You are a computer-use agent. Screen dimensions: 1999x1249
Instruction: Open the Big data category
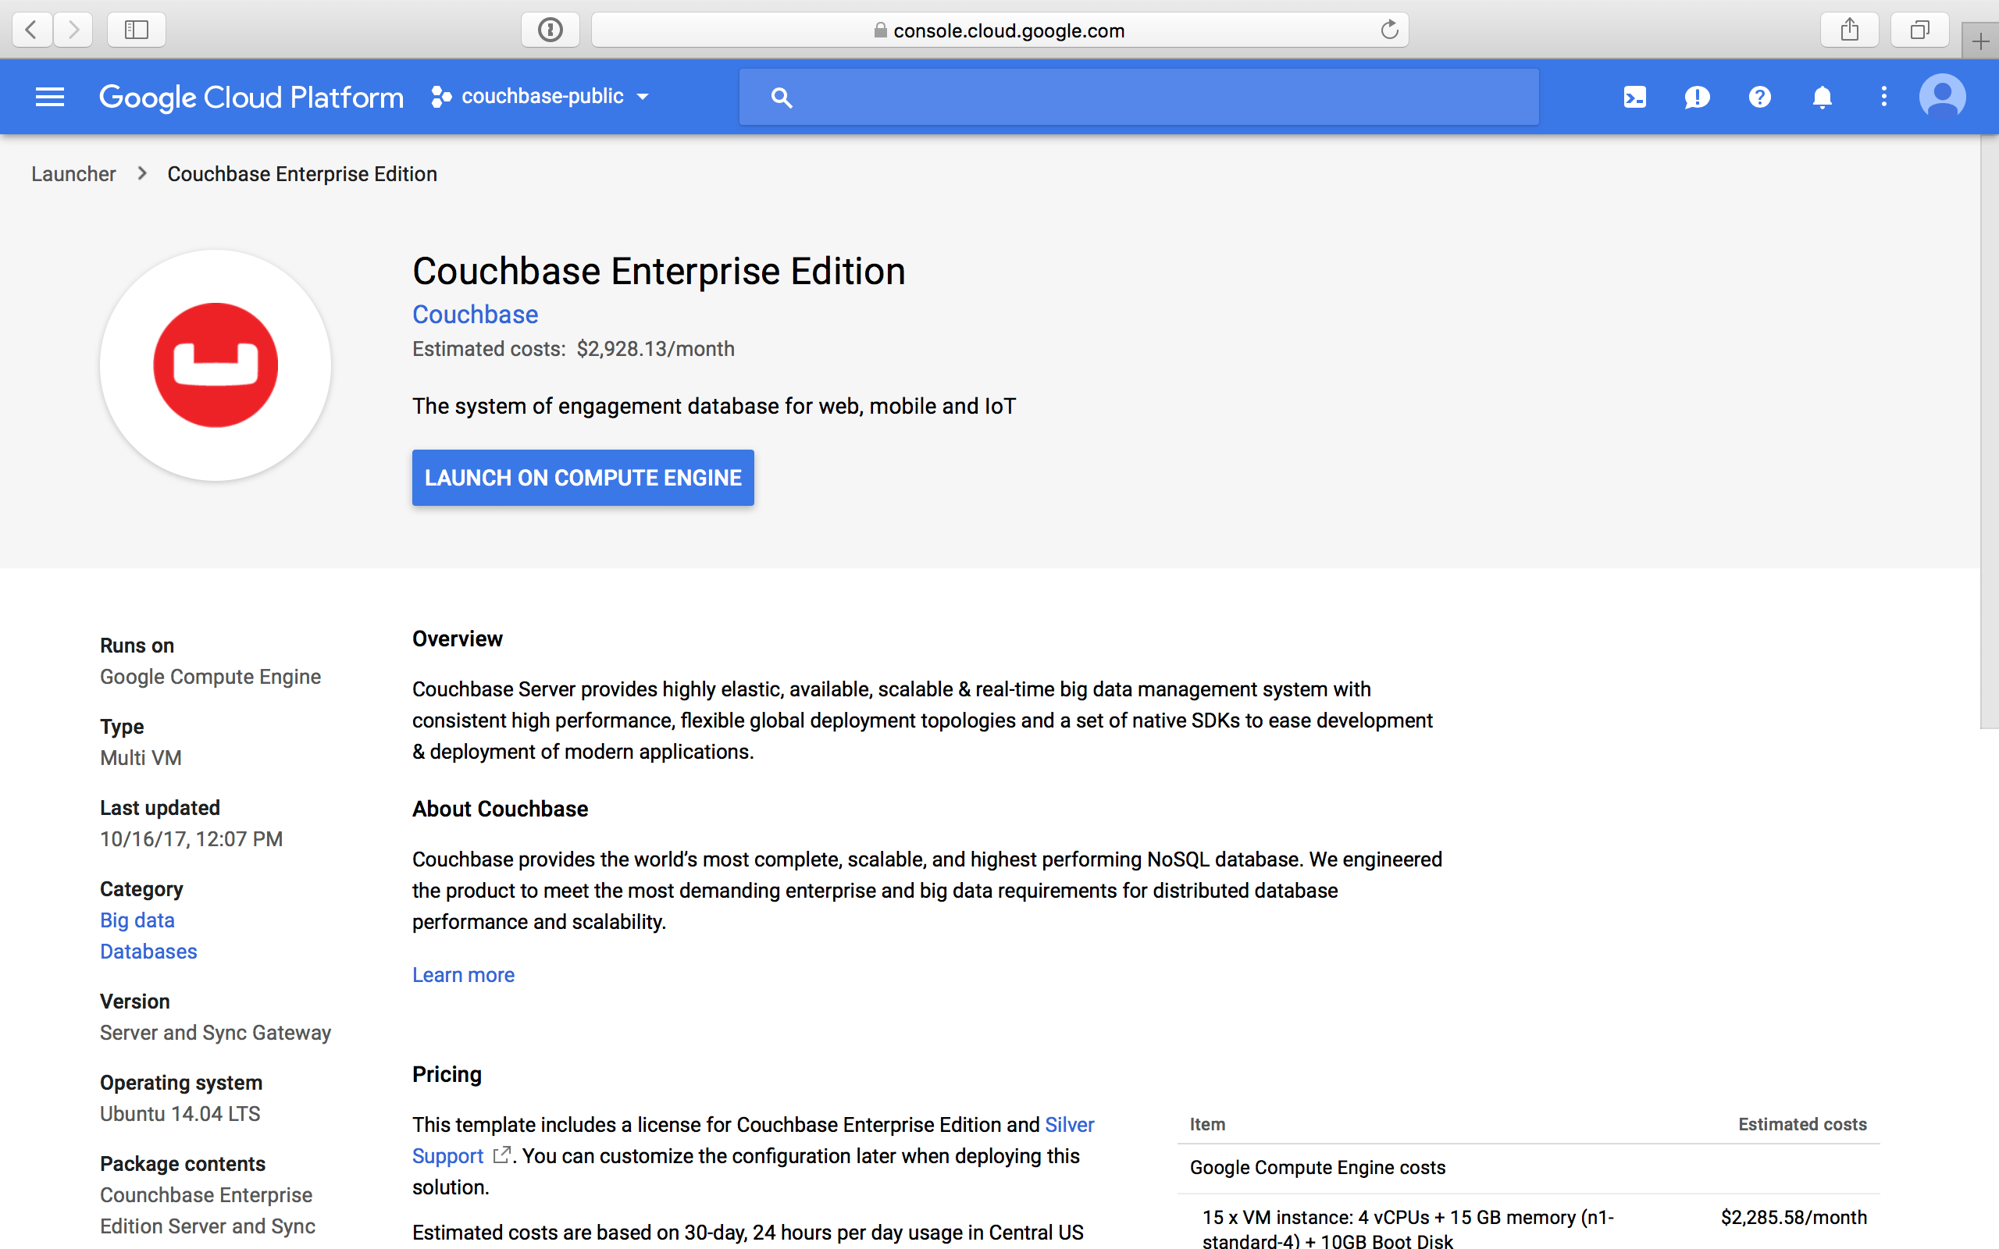(x=137, y=920)
